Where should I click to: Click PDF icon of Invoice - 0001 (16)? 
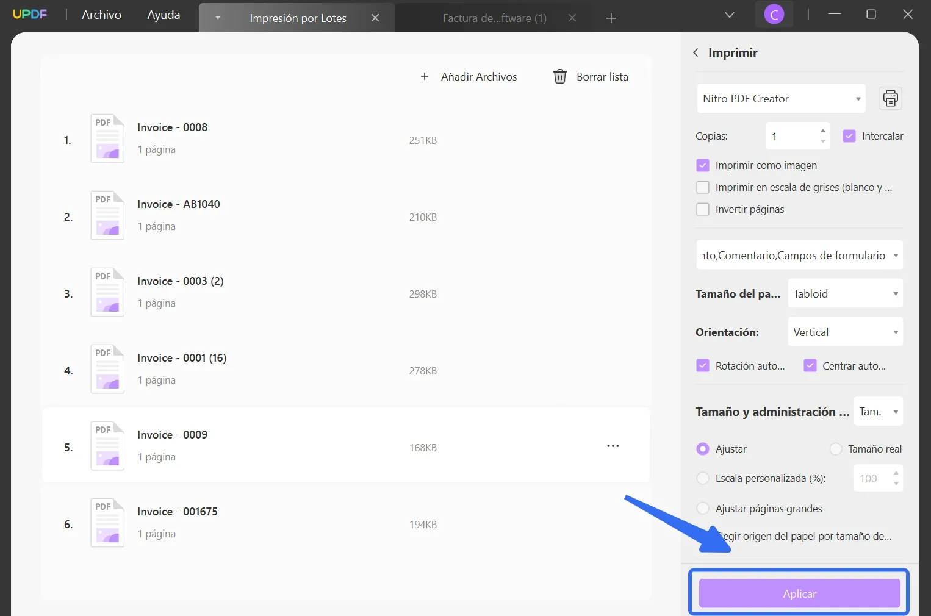point(107,369)
